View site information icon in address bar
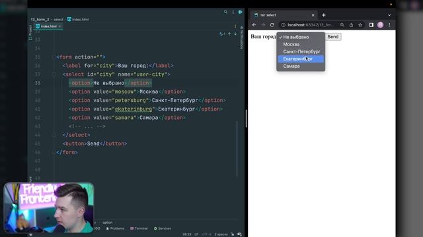Image resolution: width=423 pixels, height=237 pixels. click(x=283, y=25)
